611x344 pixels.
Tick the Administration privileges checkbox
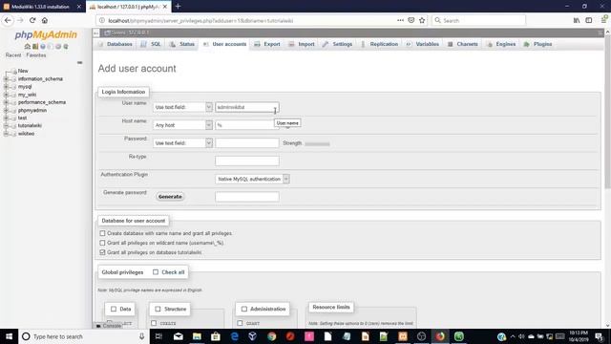(244, 309)
